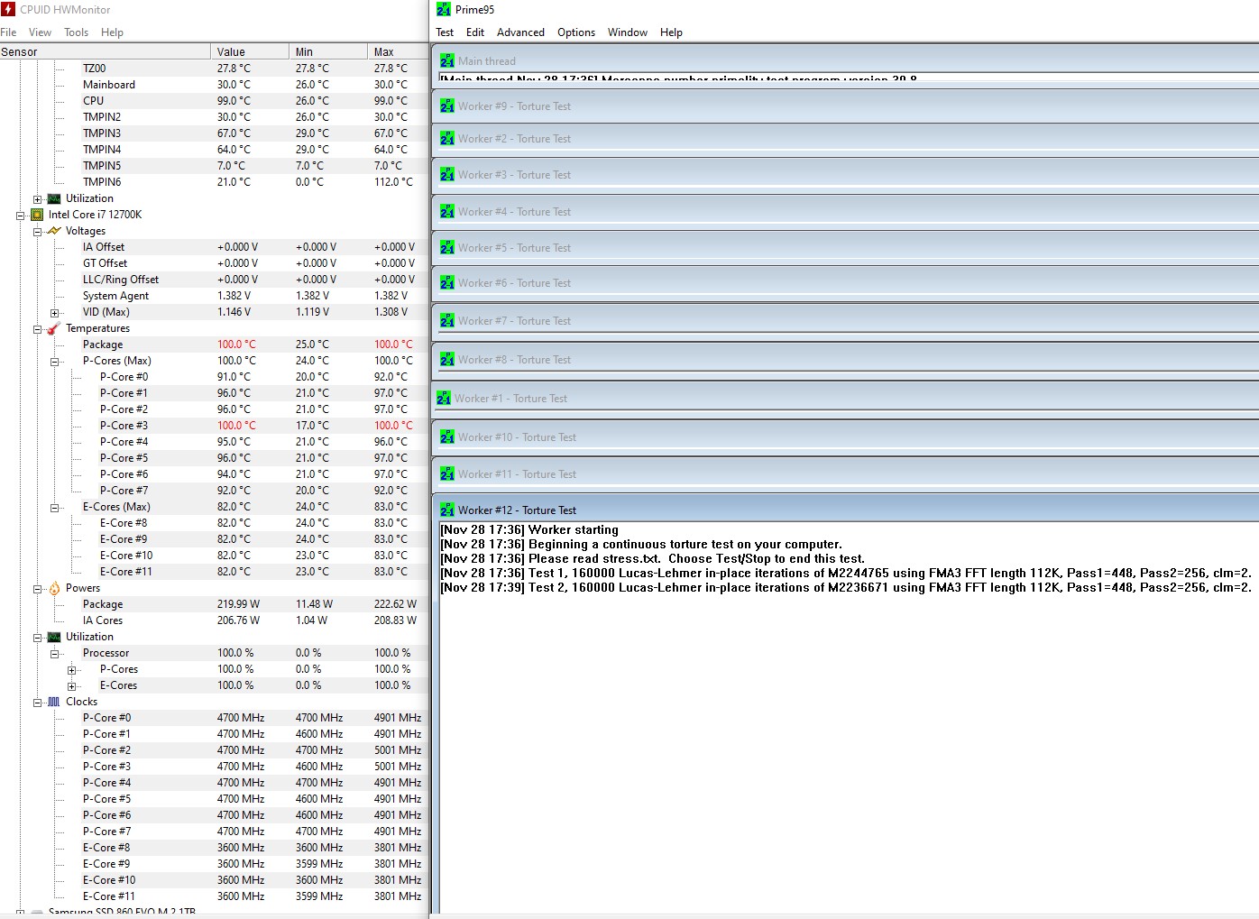Click the Worker #7 window icon
This screenshot has width=1259, height=919.
[447, 321]
